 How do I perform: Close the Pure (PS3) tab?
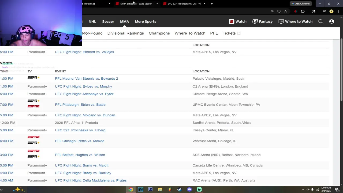coord(110,3)
